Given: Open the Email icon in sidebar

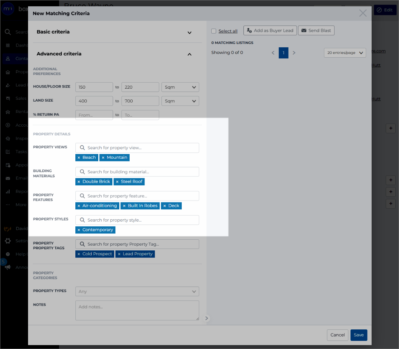Looking at the screenshot, I should coord(8,178).
